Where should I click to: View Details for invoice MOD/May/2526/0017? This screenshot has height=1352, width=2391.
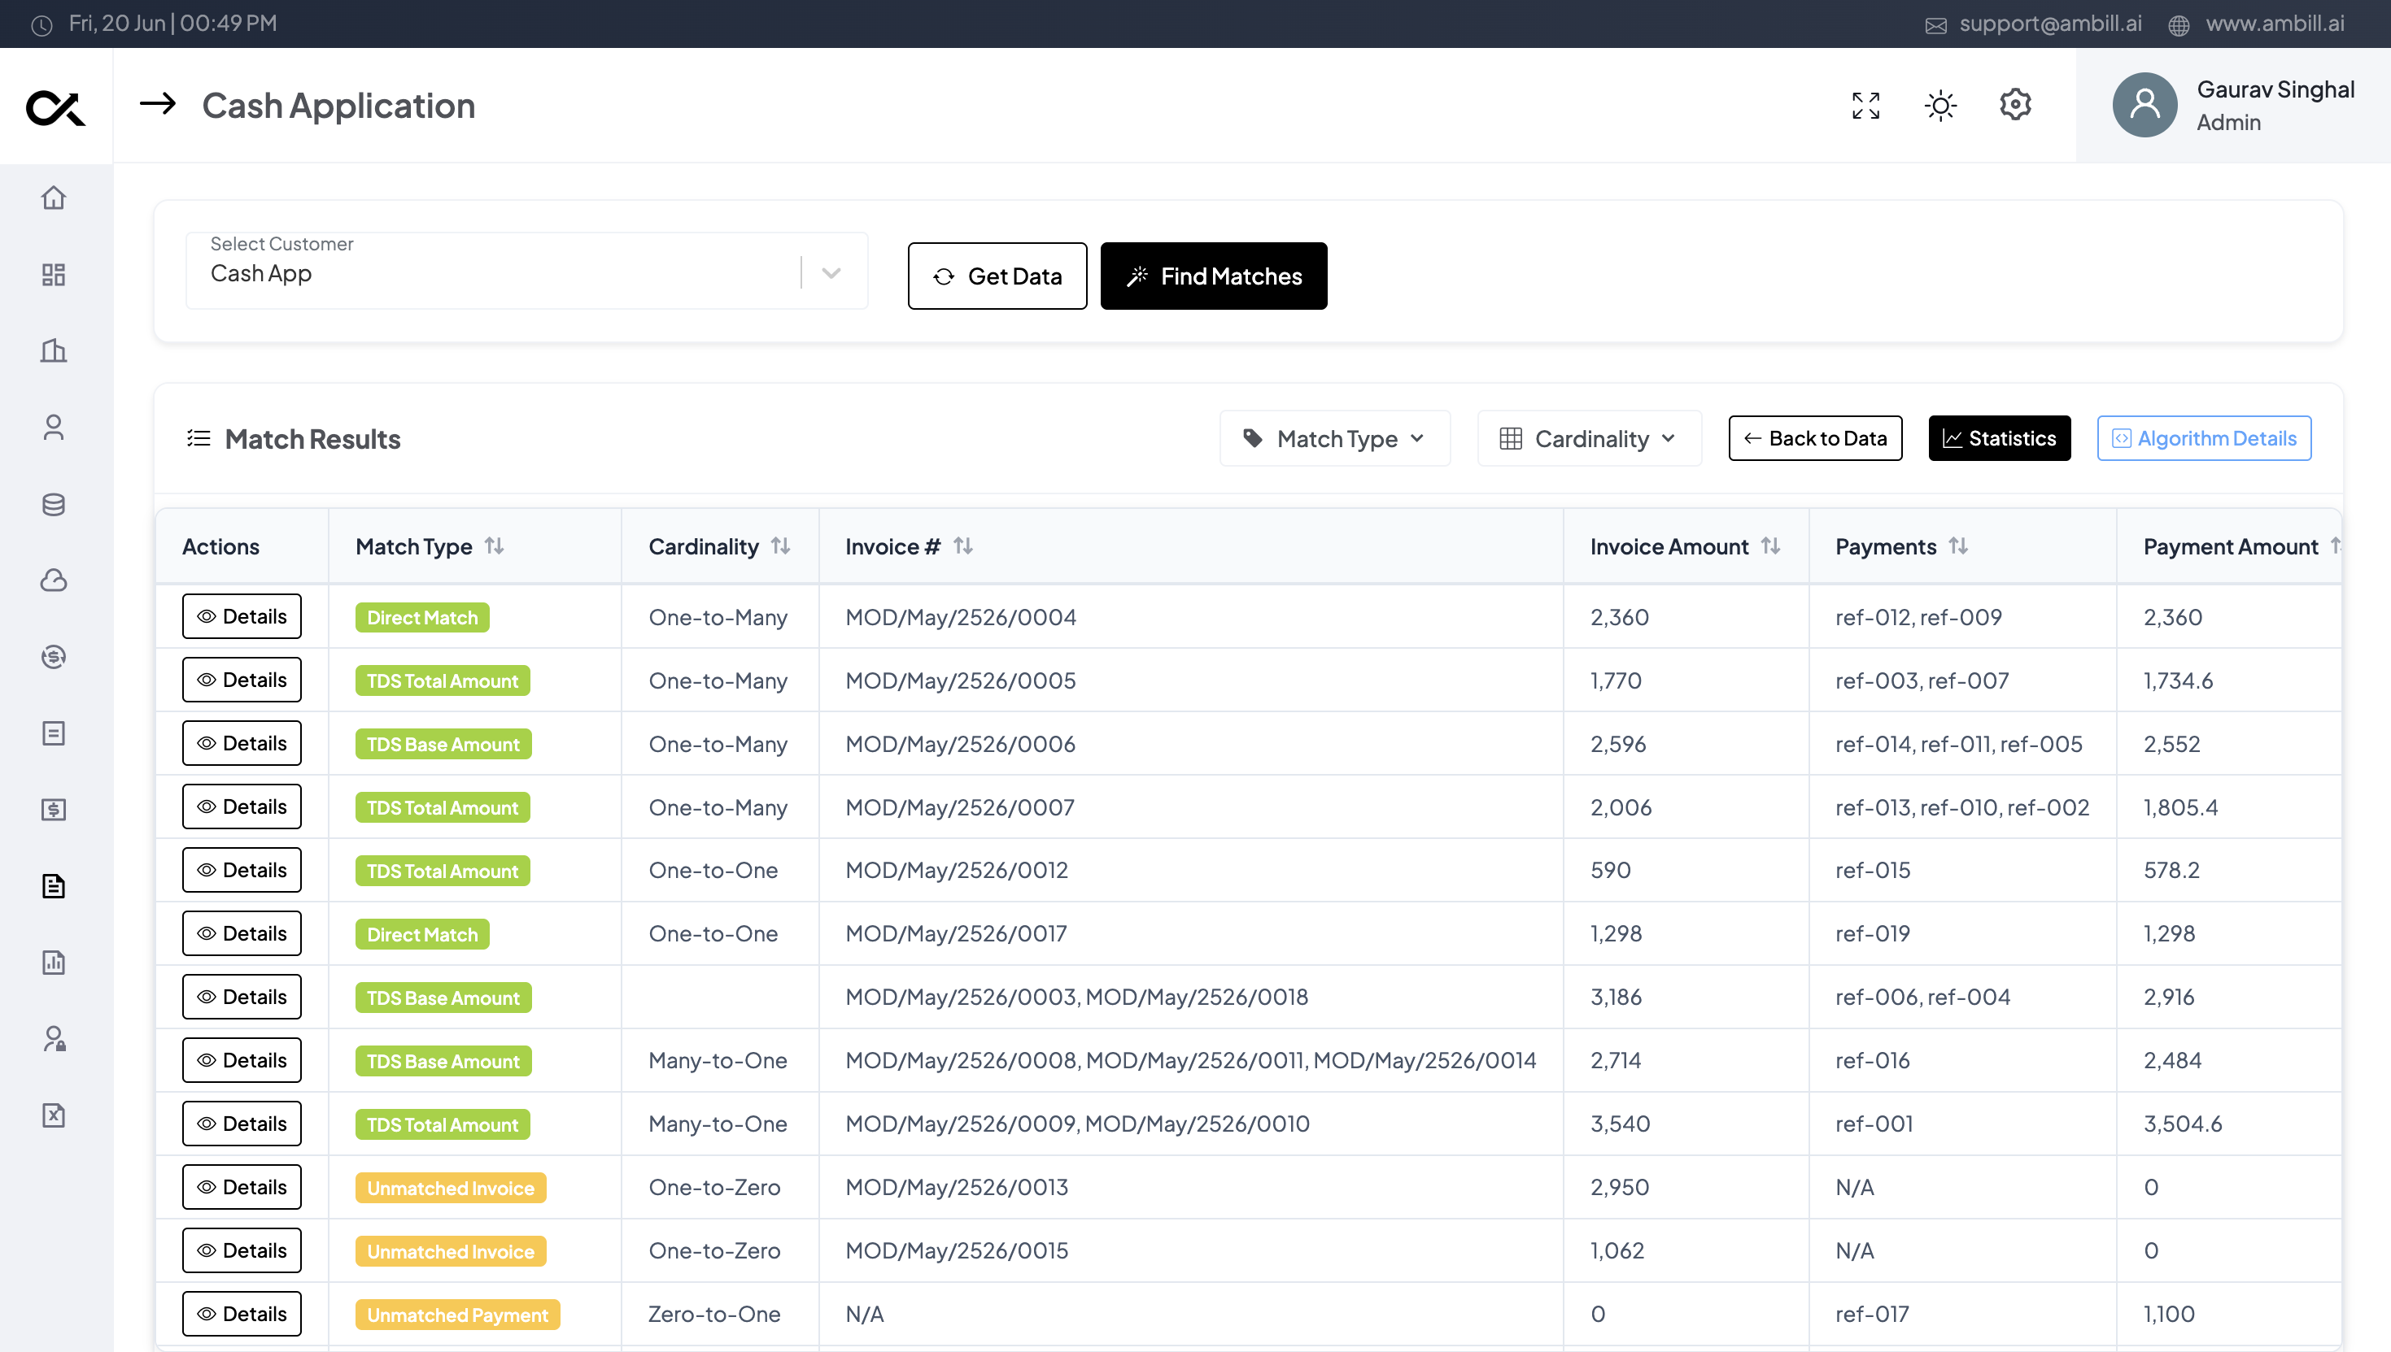coord(242,933)
